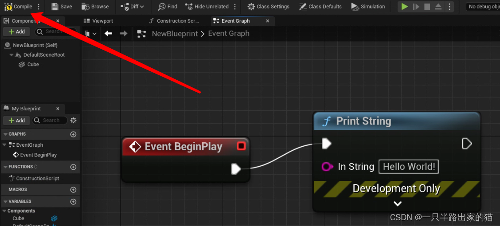Switch to the Construction Script tab

pos(175,21)
